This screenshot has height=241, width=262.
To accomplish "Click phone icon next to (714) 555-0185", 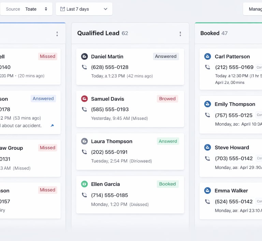I will [x=84, y=195].
